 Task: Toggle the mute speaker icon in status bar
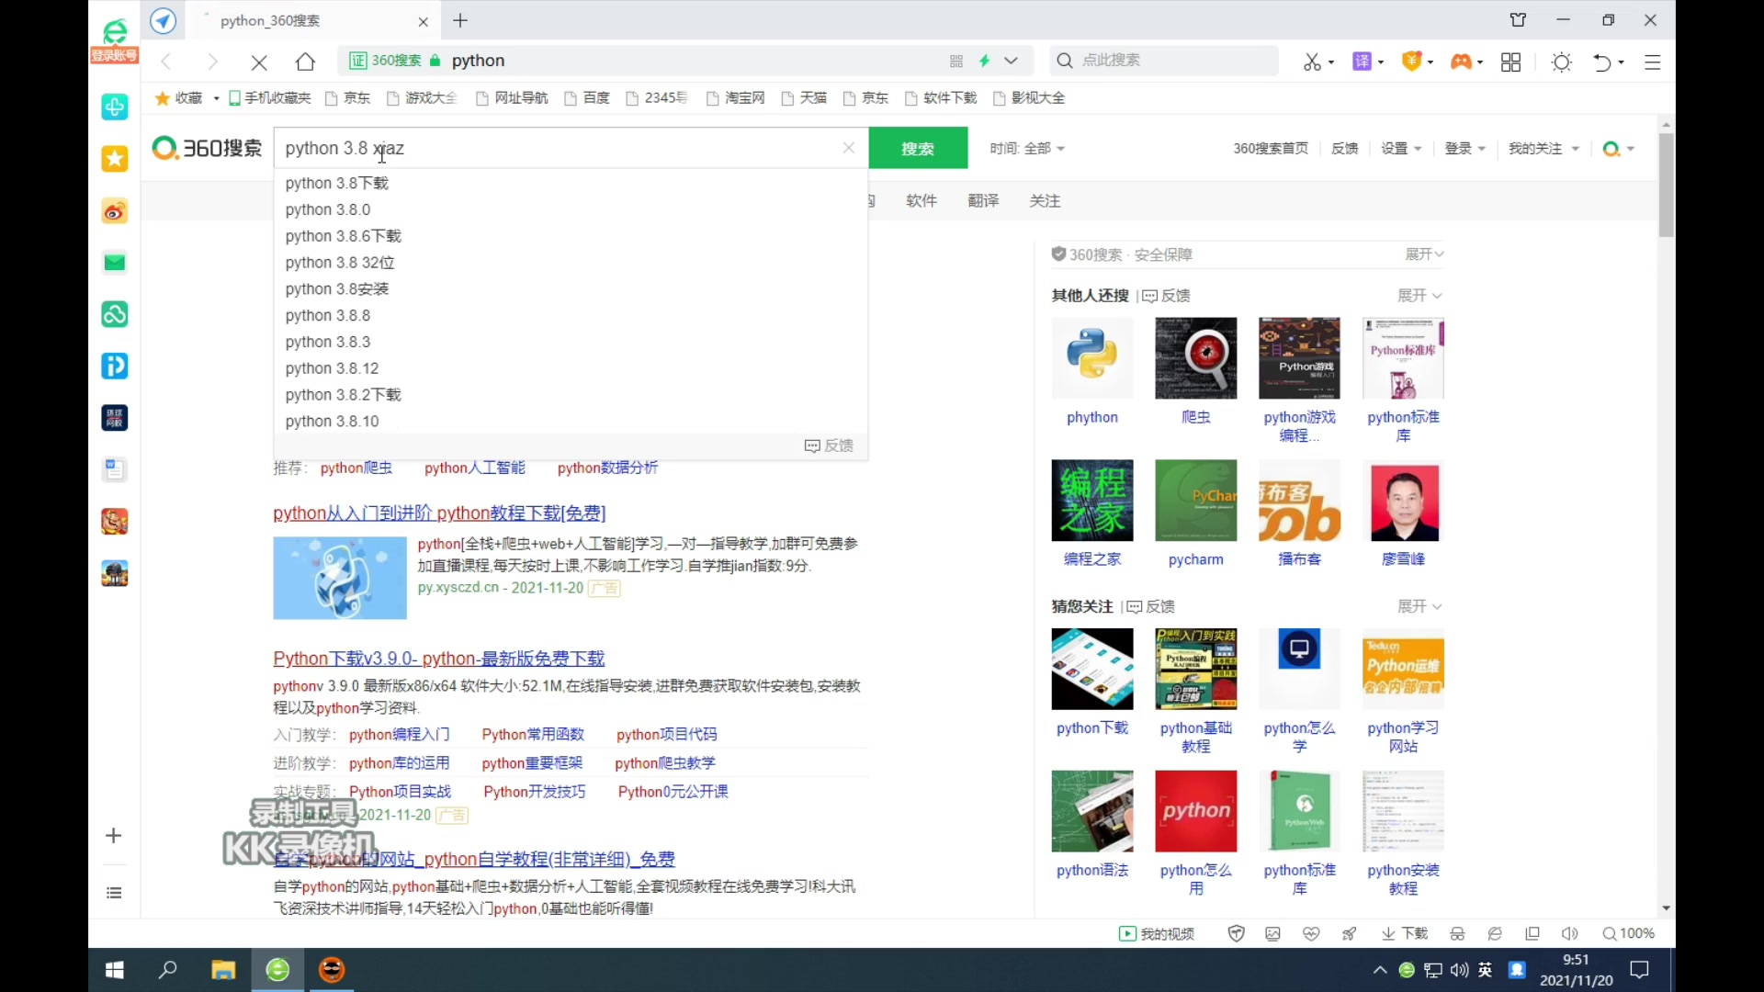pos(1569,933)
